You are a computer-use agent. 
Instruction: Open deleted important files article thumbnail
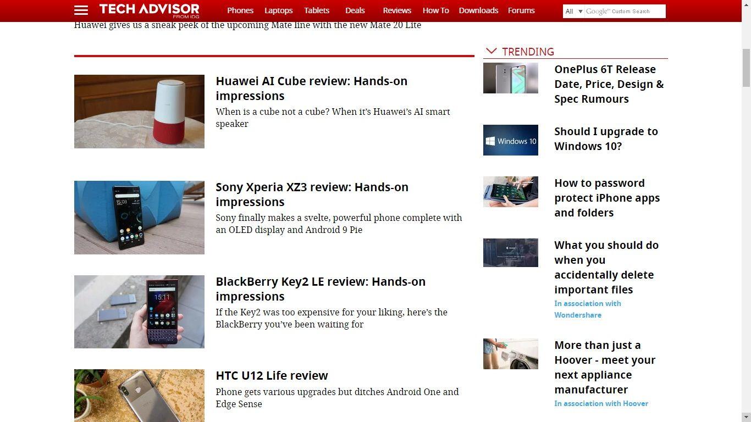(x=511, y=253)
